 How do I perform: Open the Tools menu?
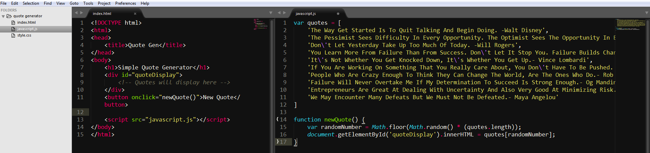click(x=88, y=3)
